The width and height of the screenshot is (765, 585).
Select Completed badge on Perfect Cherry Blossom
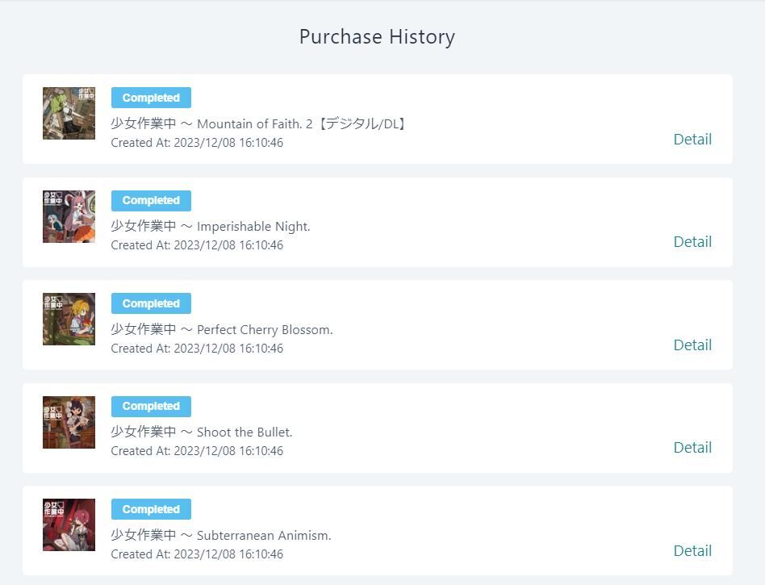[151, 303]
